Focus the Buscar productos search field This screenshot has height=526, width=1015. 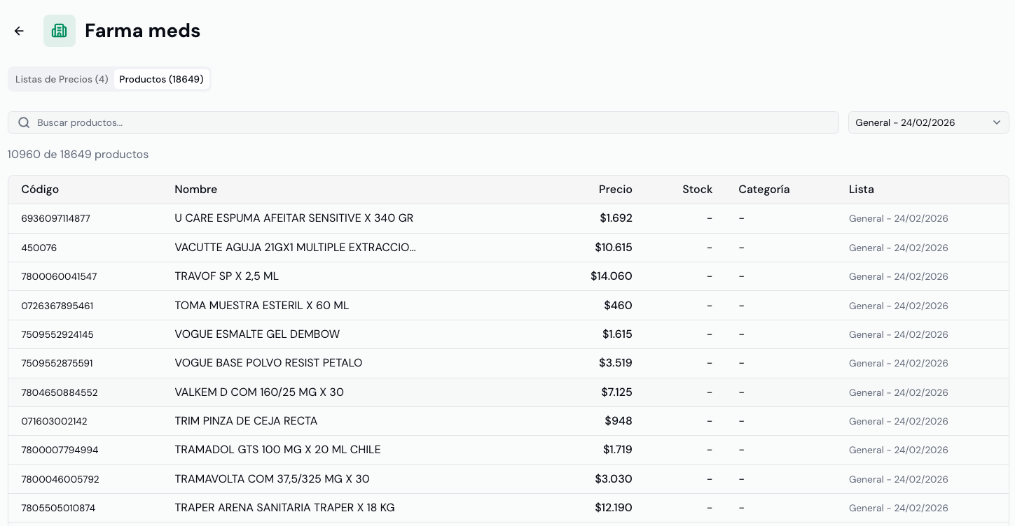pos(434,122)
